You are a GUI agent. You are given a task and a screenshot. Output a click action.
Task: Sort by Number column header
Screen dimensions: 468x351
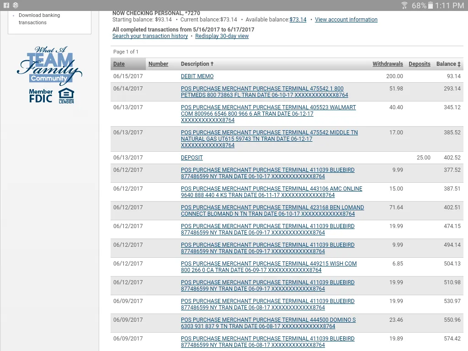(x=158, y=64)
